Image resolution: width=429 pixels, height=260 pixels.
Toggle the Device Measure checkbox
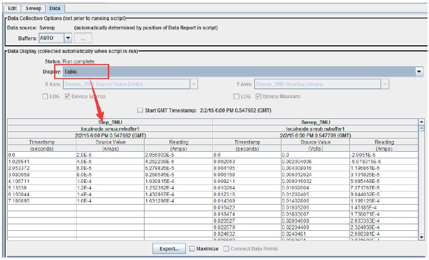coord(259,96)
